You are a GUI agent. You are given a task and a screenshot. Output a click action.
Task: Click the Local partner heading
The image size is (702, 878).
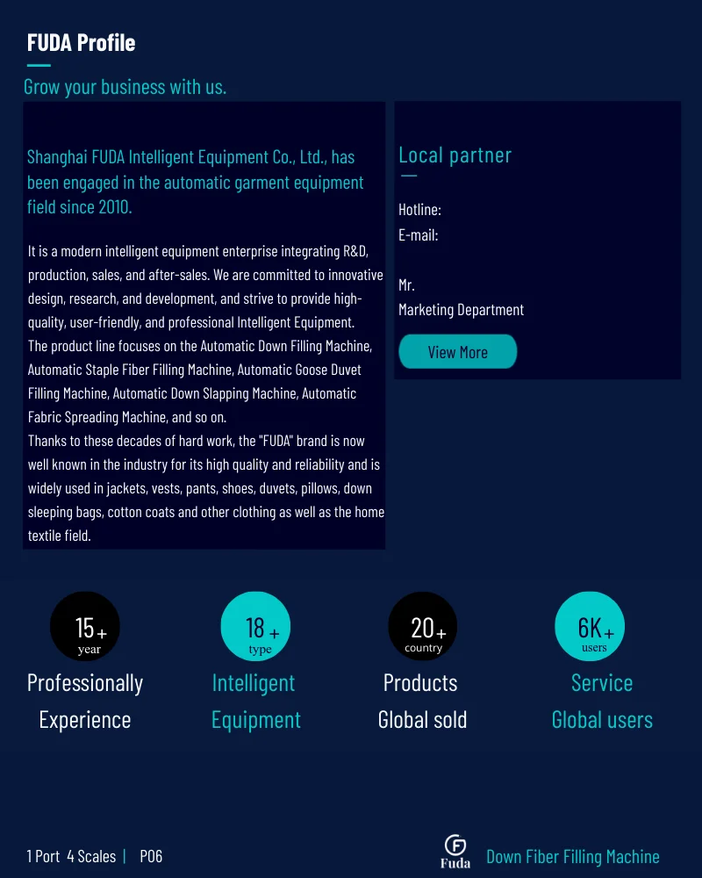pyautogui.click(x=455, y=155)
